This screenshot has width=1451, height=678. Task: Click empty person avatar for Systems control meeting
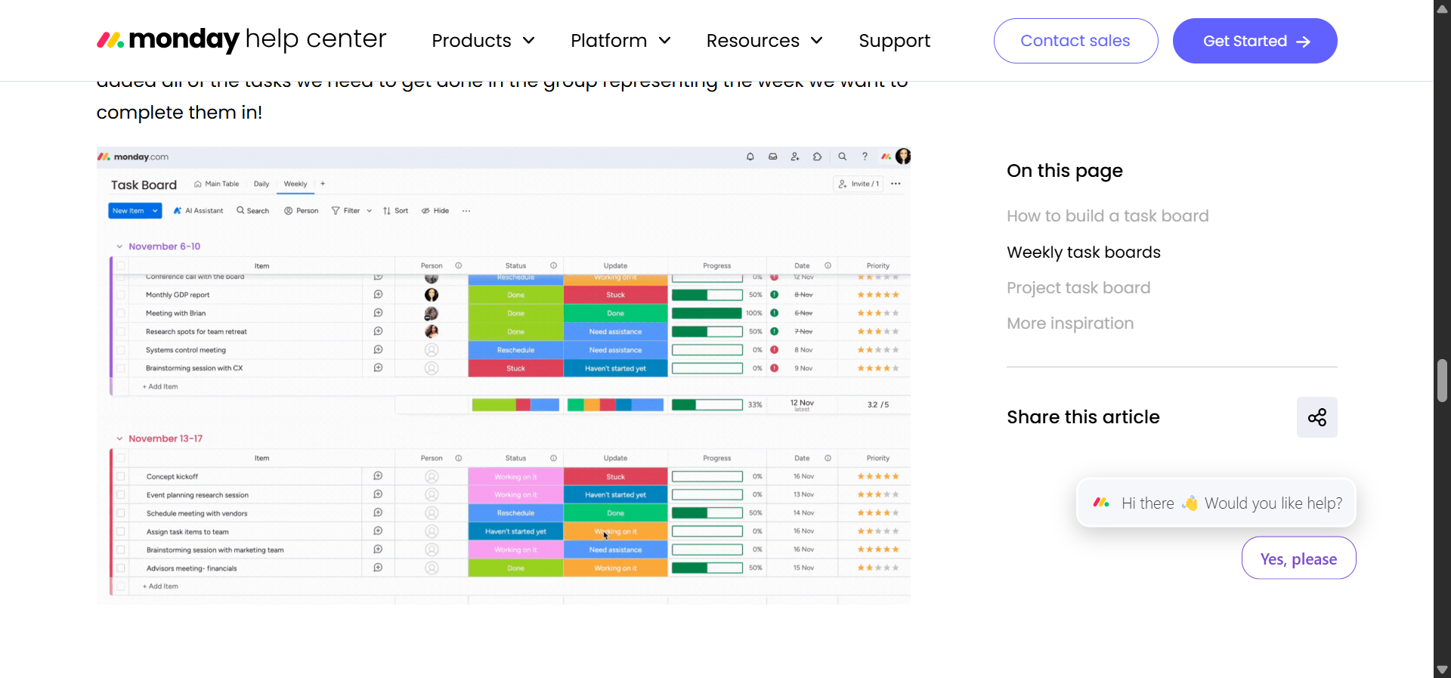click(x=432, y=350)
